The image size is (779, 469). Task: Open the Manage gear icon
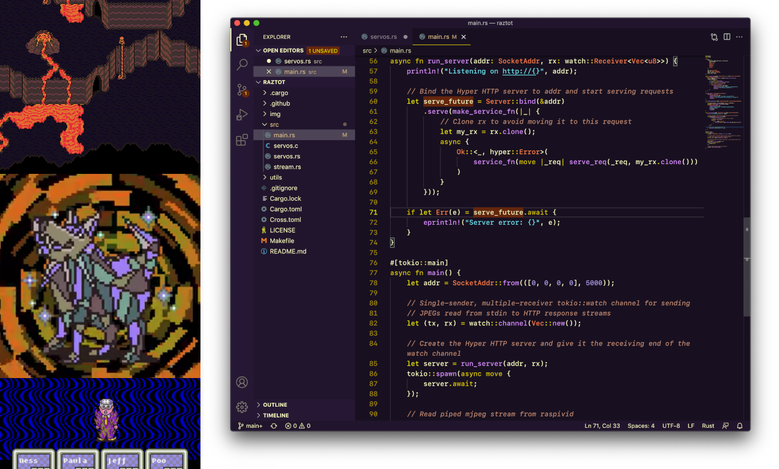click(x=242, y=407)
